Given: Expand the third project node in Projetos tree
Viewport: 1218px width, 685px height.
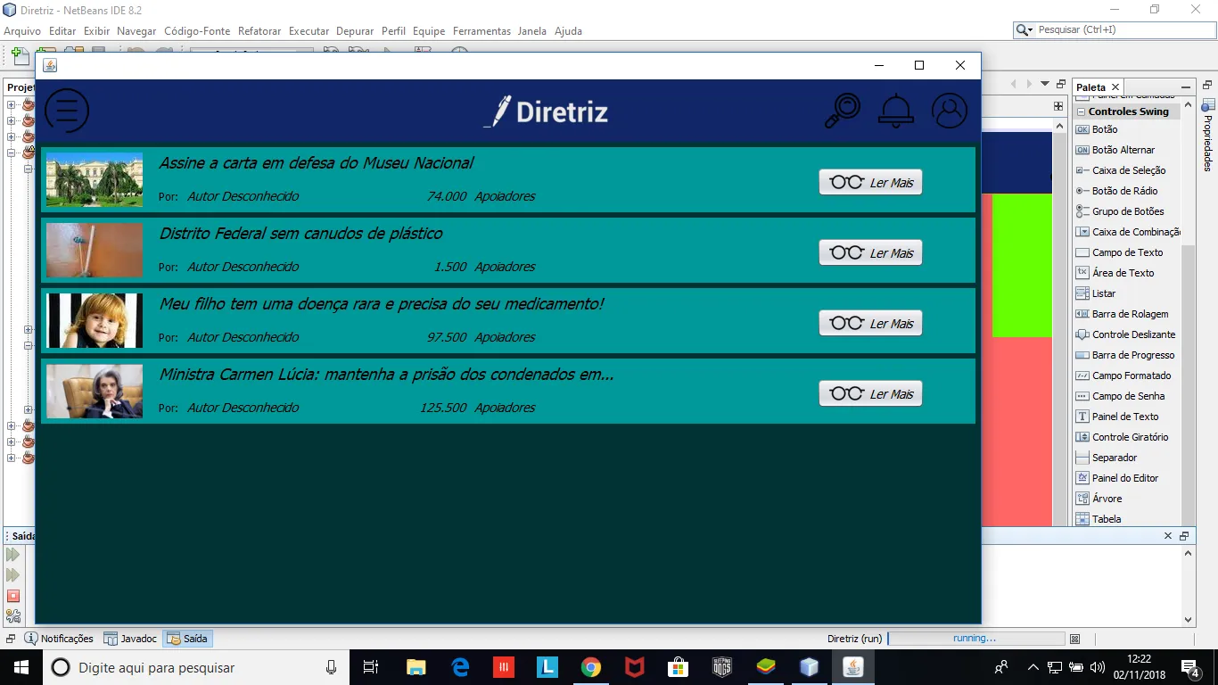Looking at the screenshot, I should [x=11, y=137].
